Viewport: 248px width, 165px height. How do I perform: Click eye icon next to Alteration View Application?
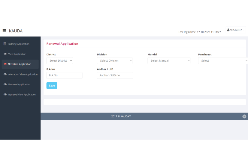click(x=5, y=74)
